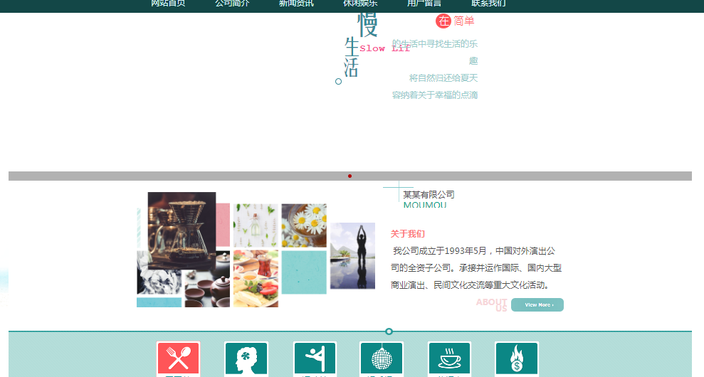Click the 关于我们 heading link
Screen dimensions: 704x377
tap(407, 233)
